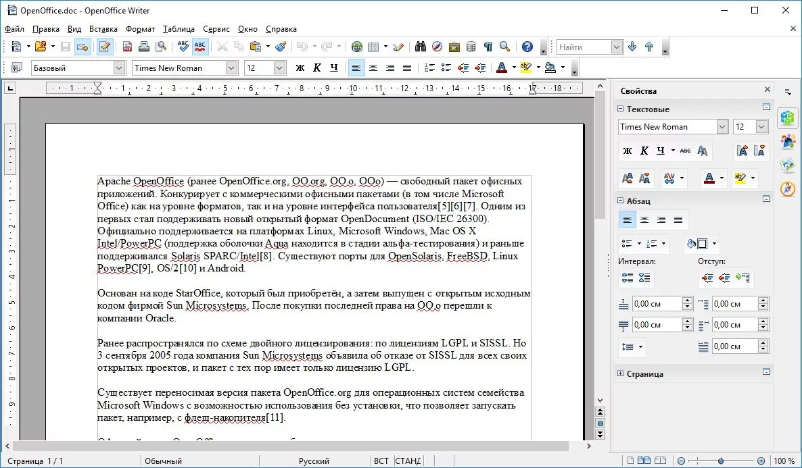The height and width of the screenshot is (468, 802).
Task: Open the Find and Replace tool
Action: pos(420,47)
